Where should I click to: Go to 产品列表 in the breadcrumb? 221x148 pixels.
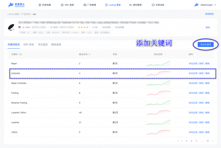pos(26,14)
